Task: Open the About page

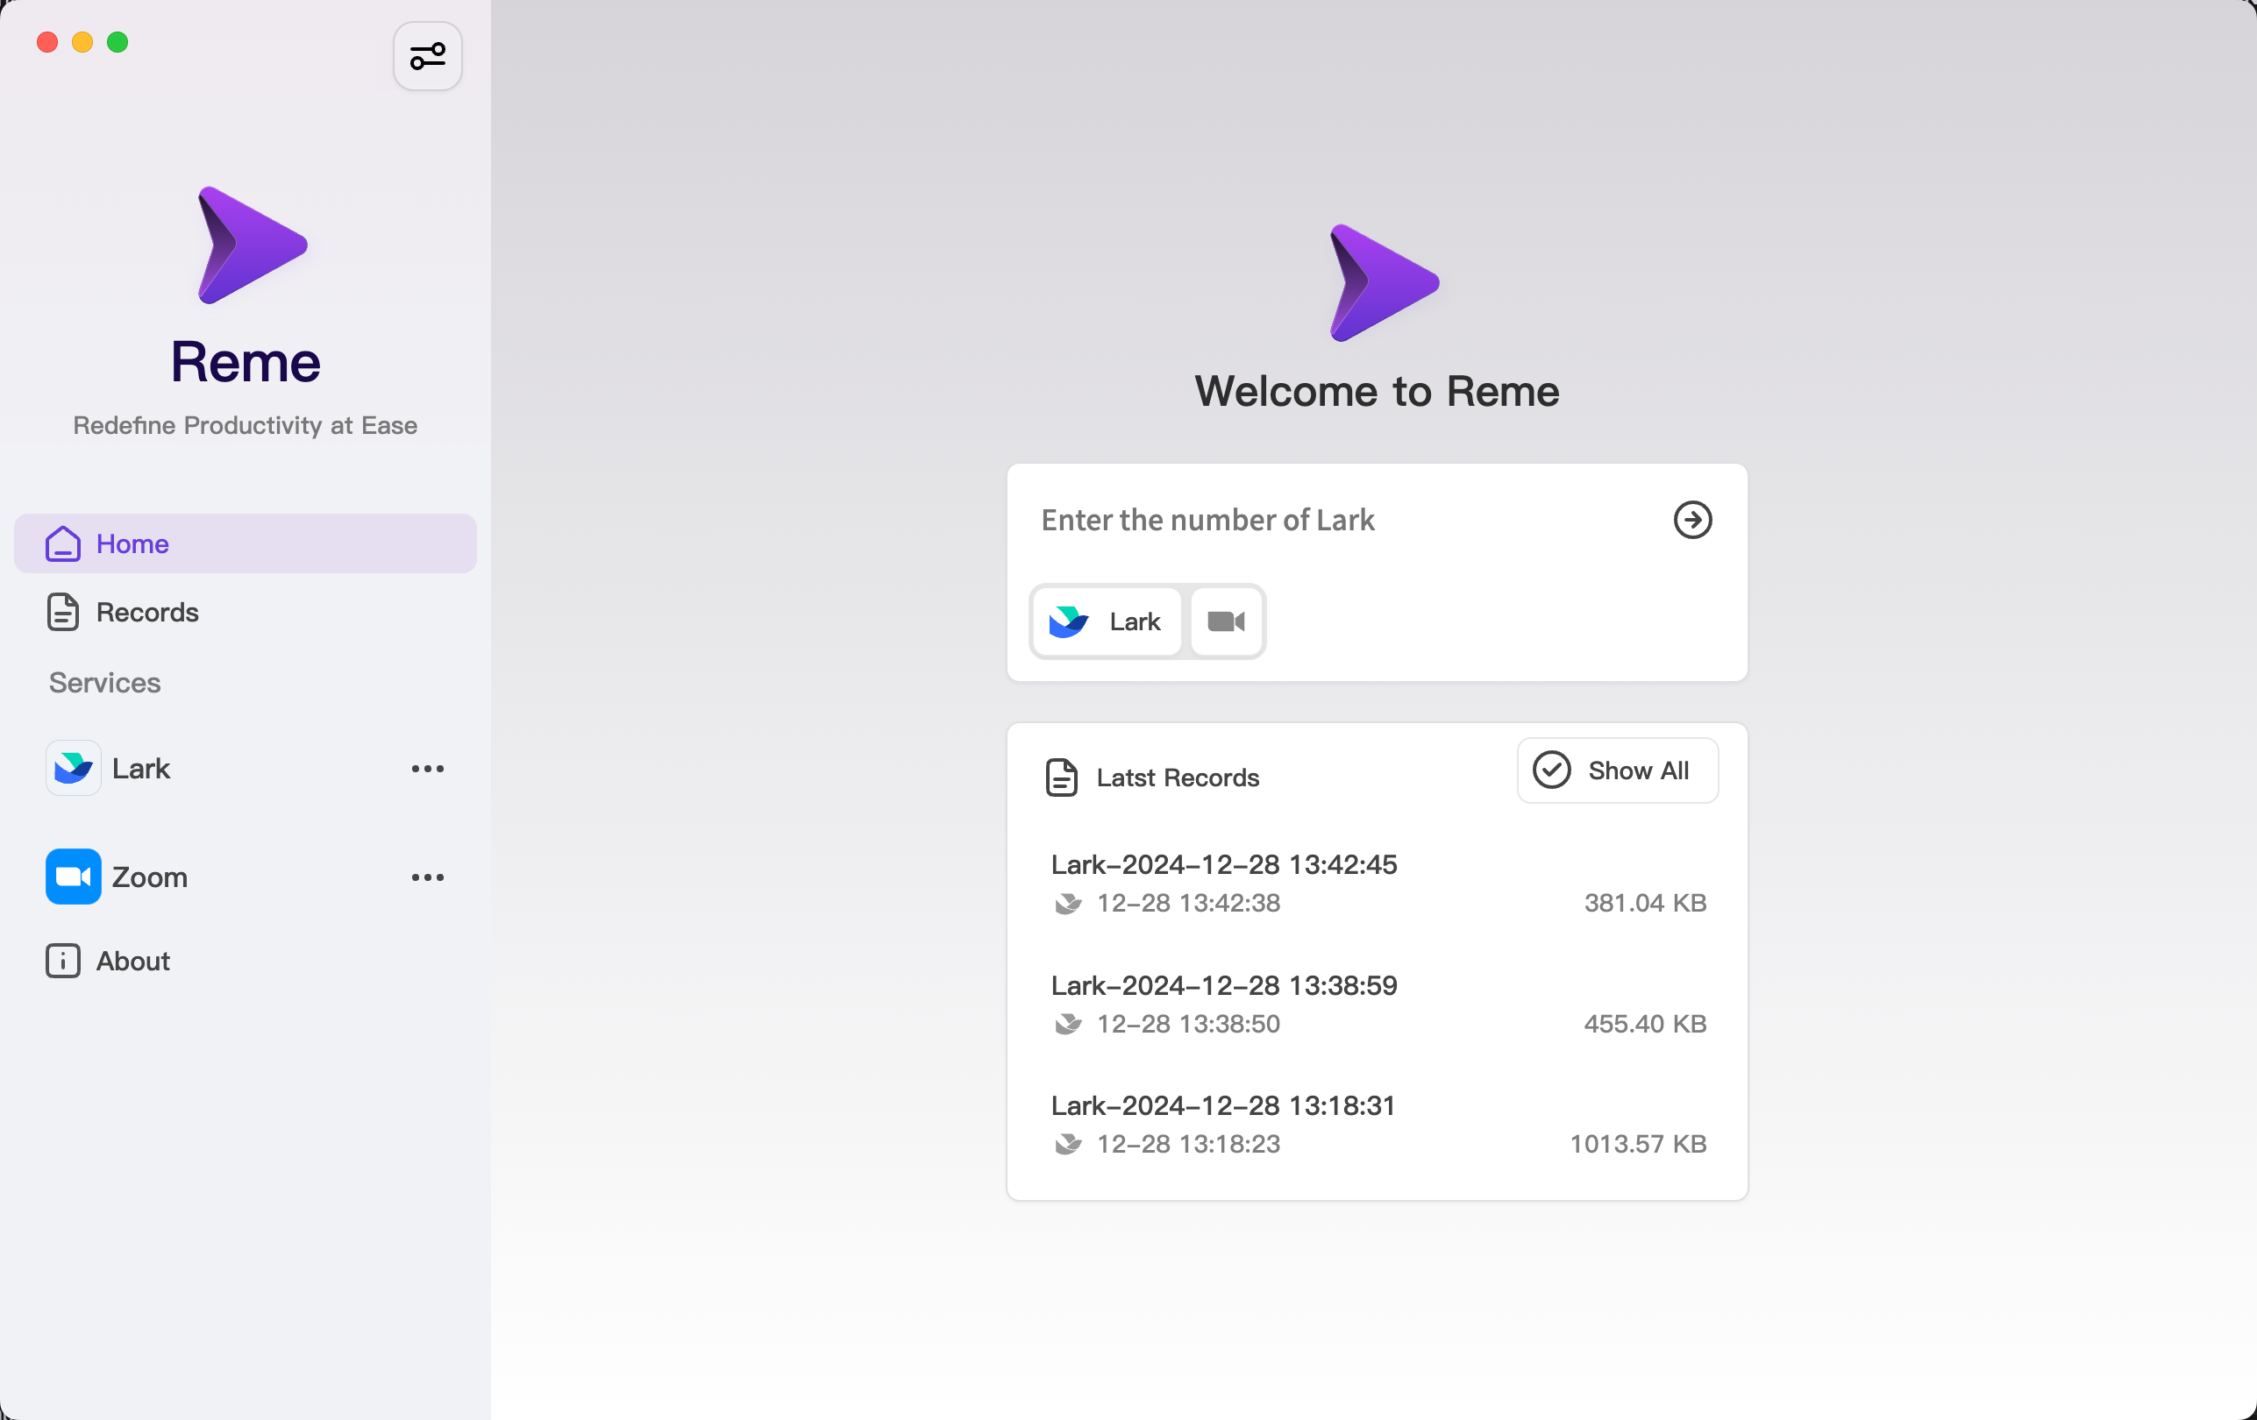Action: [x=132, y=961]
